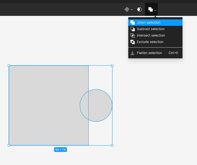Click the 96 × 74 size label

pos(60,150)
